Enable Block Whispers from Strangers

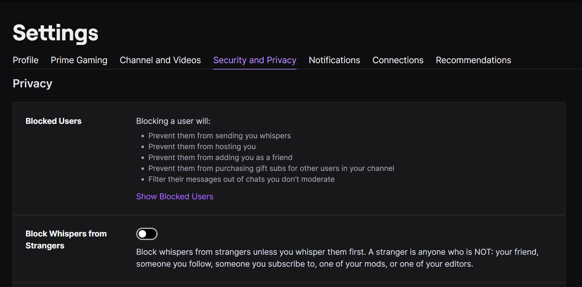(147, 234)
